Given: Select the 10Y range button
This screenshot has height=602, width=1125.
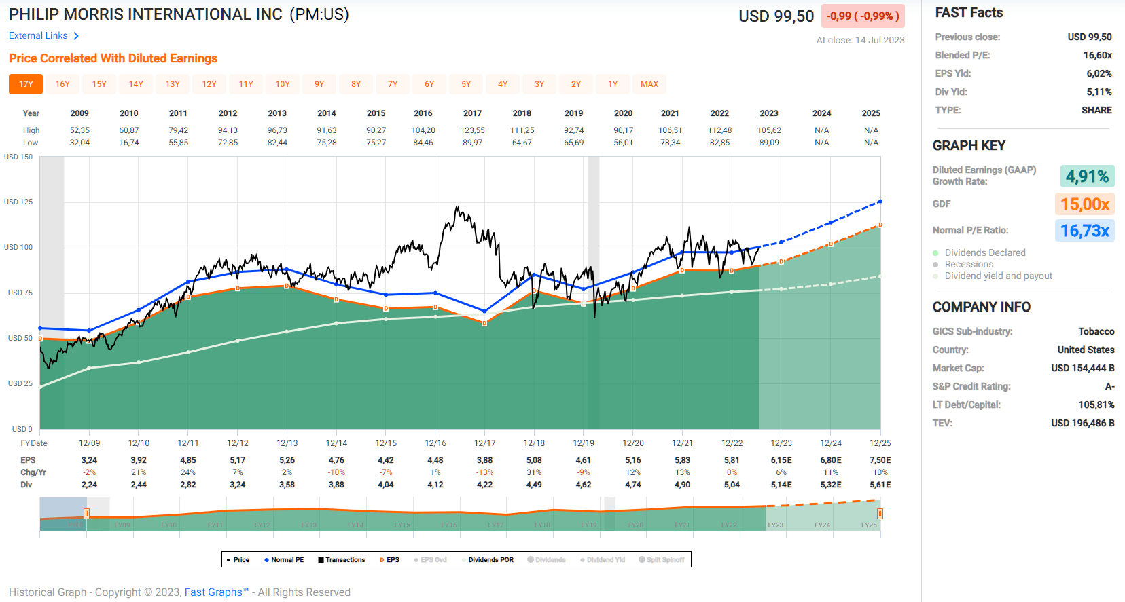Looking at the screenshot, I should tap(283, 84).
